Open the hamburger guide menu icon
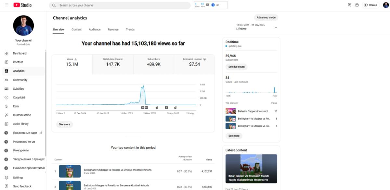This screenshot has height=190, width=390. [x=7, y=5]
